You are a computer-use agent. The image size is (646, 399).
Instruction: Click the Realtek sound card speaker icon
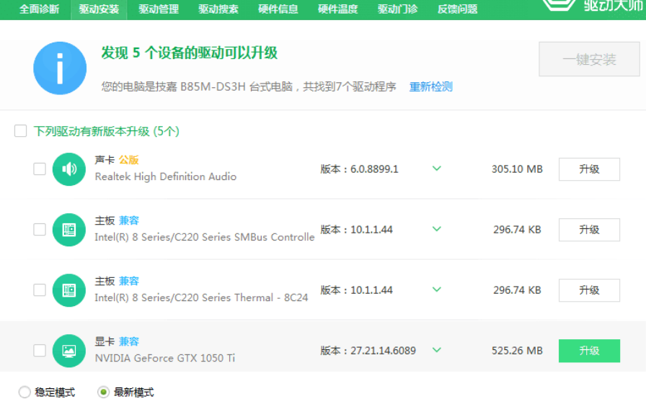[x=69, y=169]
